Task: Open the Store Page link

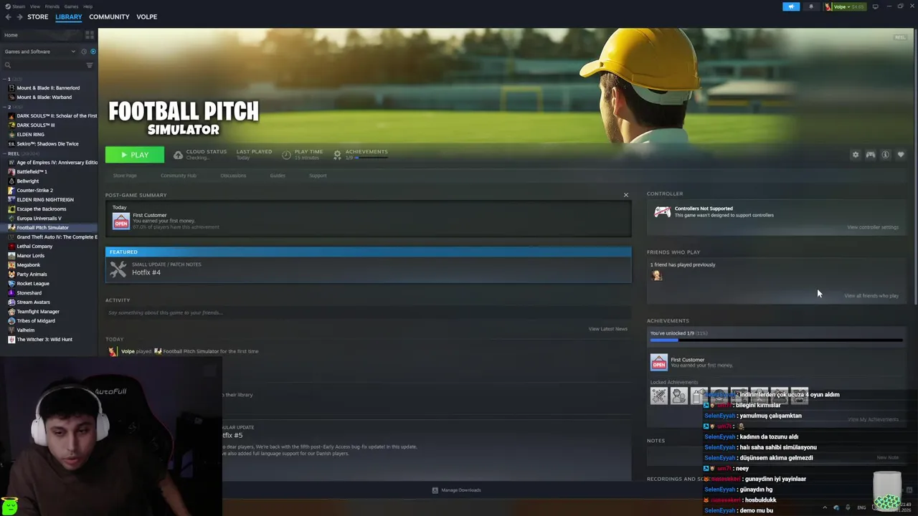Action: click(125, 176)
